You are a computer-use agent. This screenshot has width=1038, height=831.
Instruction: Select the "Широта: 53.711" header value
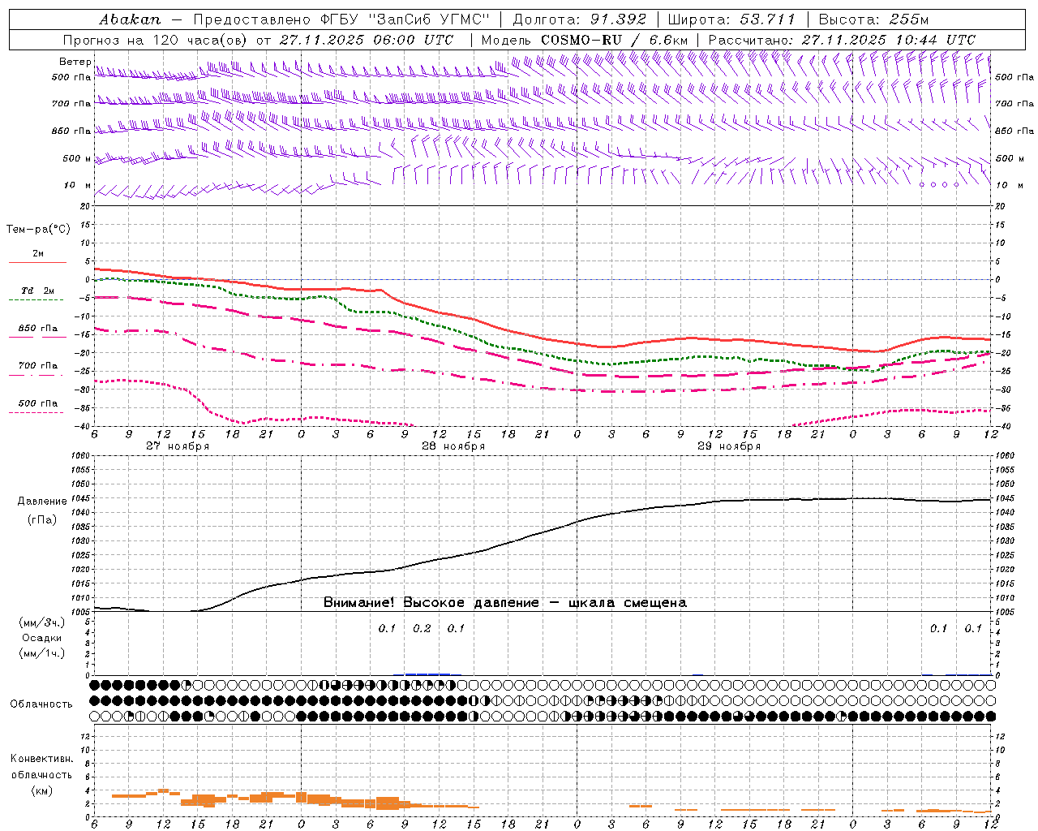click(x=732, y=19)
